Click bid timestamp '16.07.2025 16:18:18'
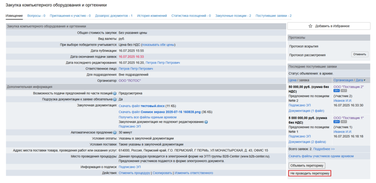Viewport: 376px width, 183px height. (348, 136)
